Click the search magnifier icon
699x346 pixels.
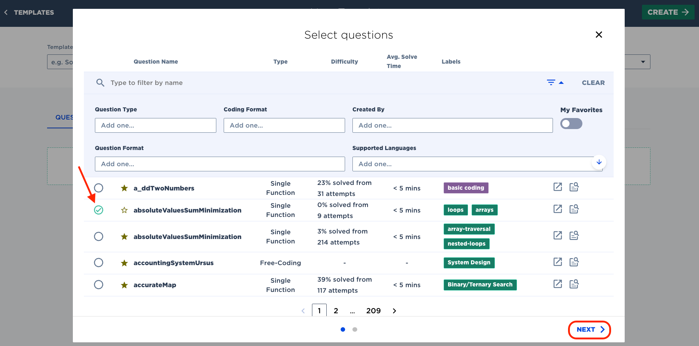100,83
